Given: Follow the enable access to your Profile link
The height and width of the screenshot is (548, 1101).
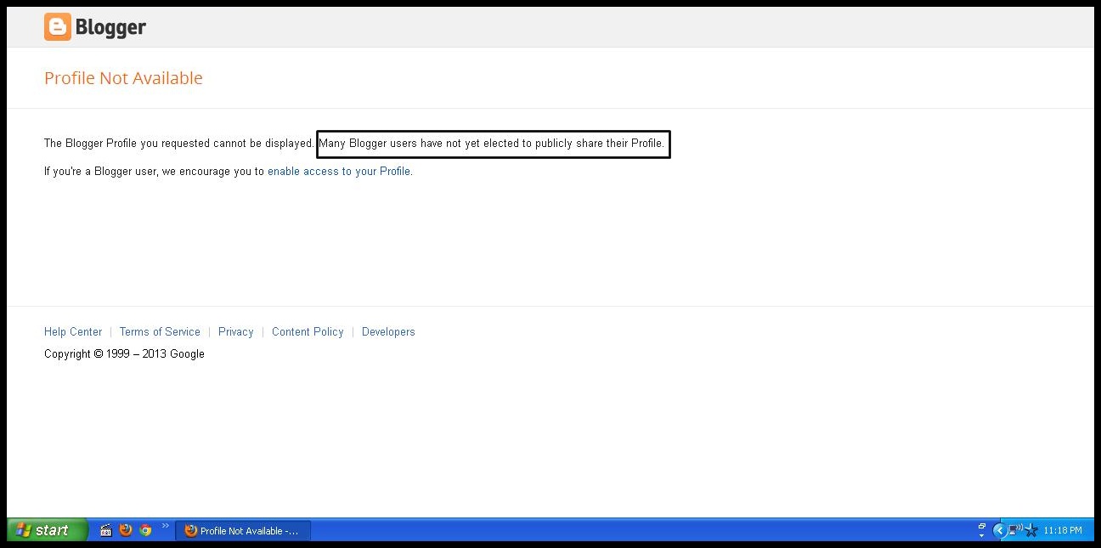Looking at the screenshot, I should tap(338, 171).
